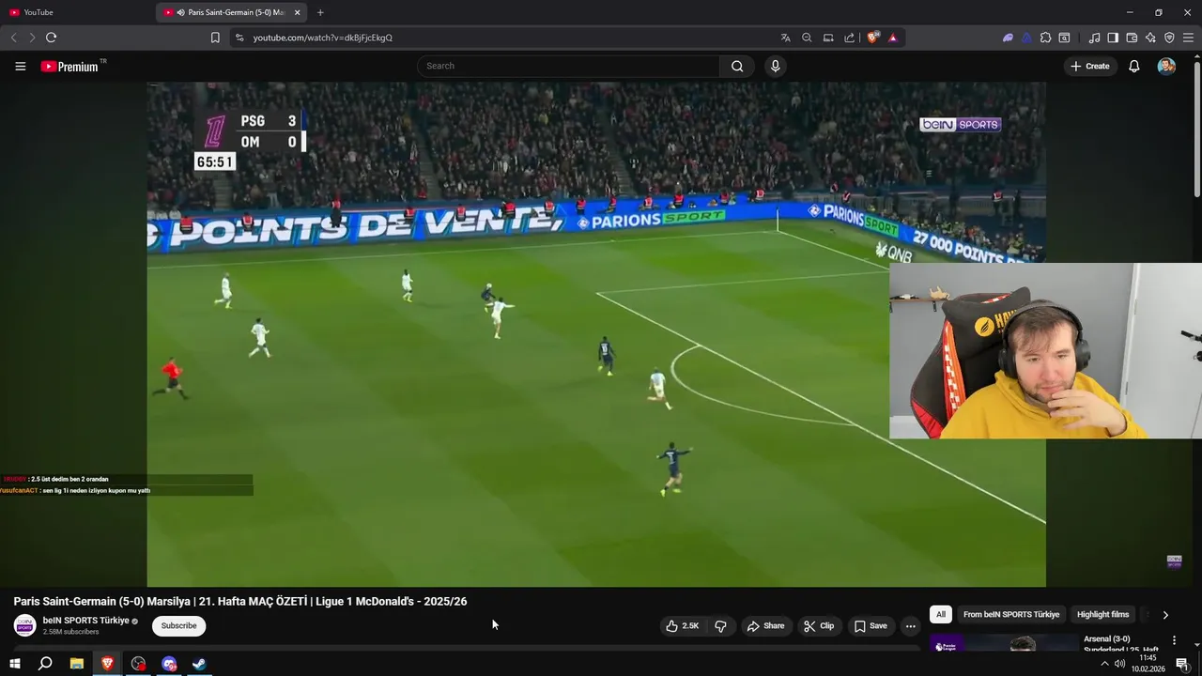Open Windows Start menu
The width and height of the screenshot is (1202, 676).
coord(14,664)
